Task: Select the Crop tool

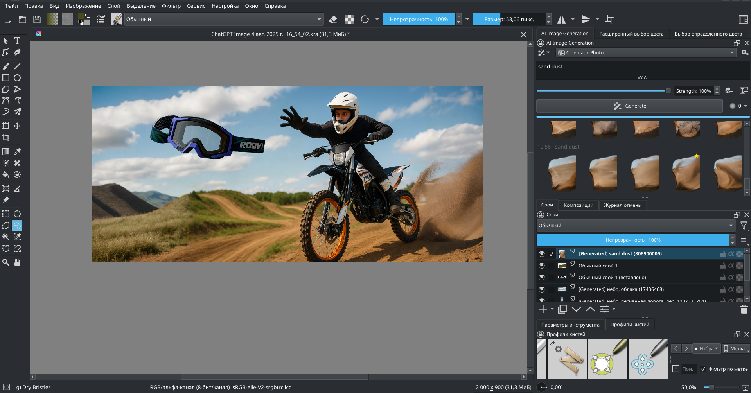Action: pos(6,138)
